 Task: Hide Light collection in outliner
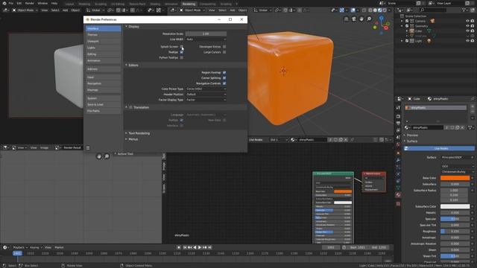[467, 41]
